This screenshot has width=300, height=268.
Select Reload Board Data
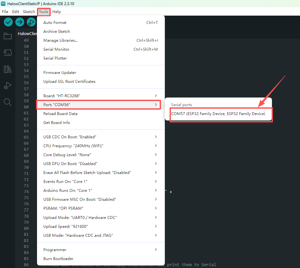click(x=101, y=114)
